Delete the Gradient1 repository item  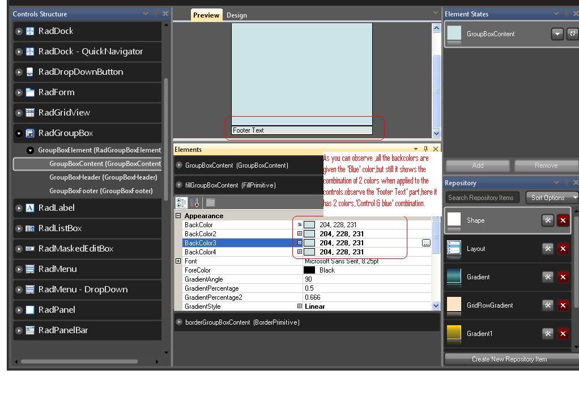563,334
